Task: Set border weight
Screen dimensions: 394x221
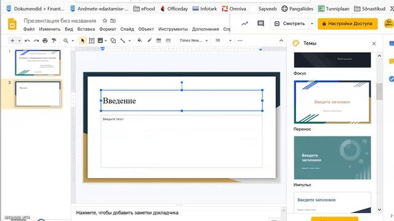Action: click(x=159, y=41)
